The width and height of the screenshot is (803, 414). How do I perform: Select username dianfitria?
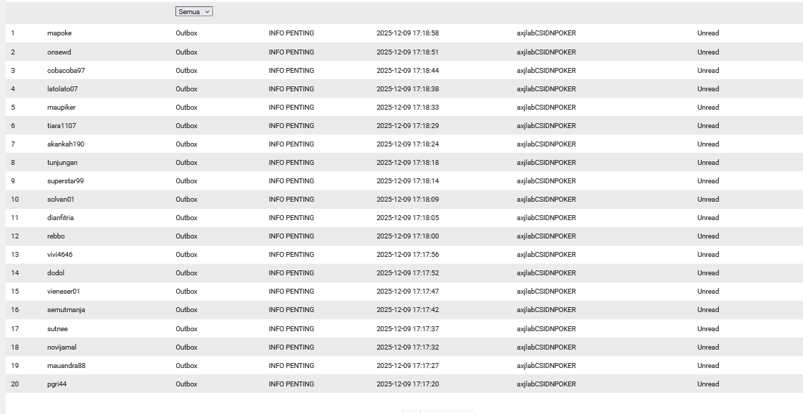click(x=60, y=218)
